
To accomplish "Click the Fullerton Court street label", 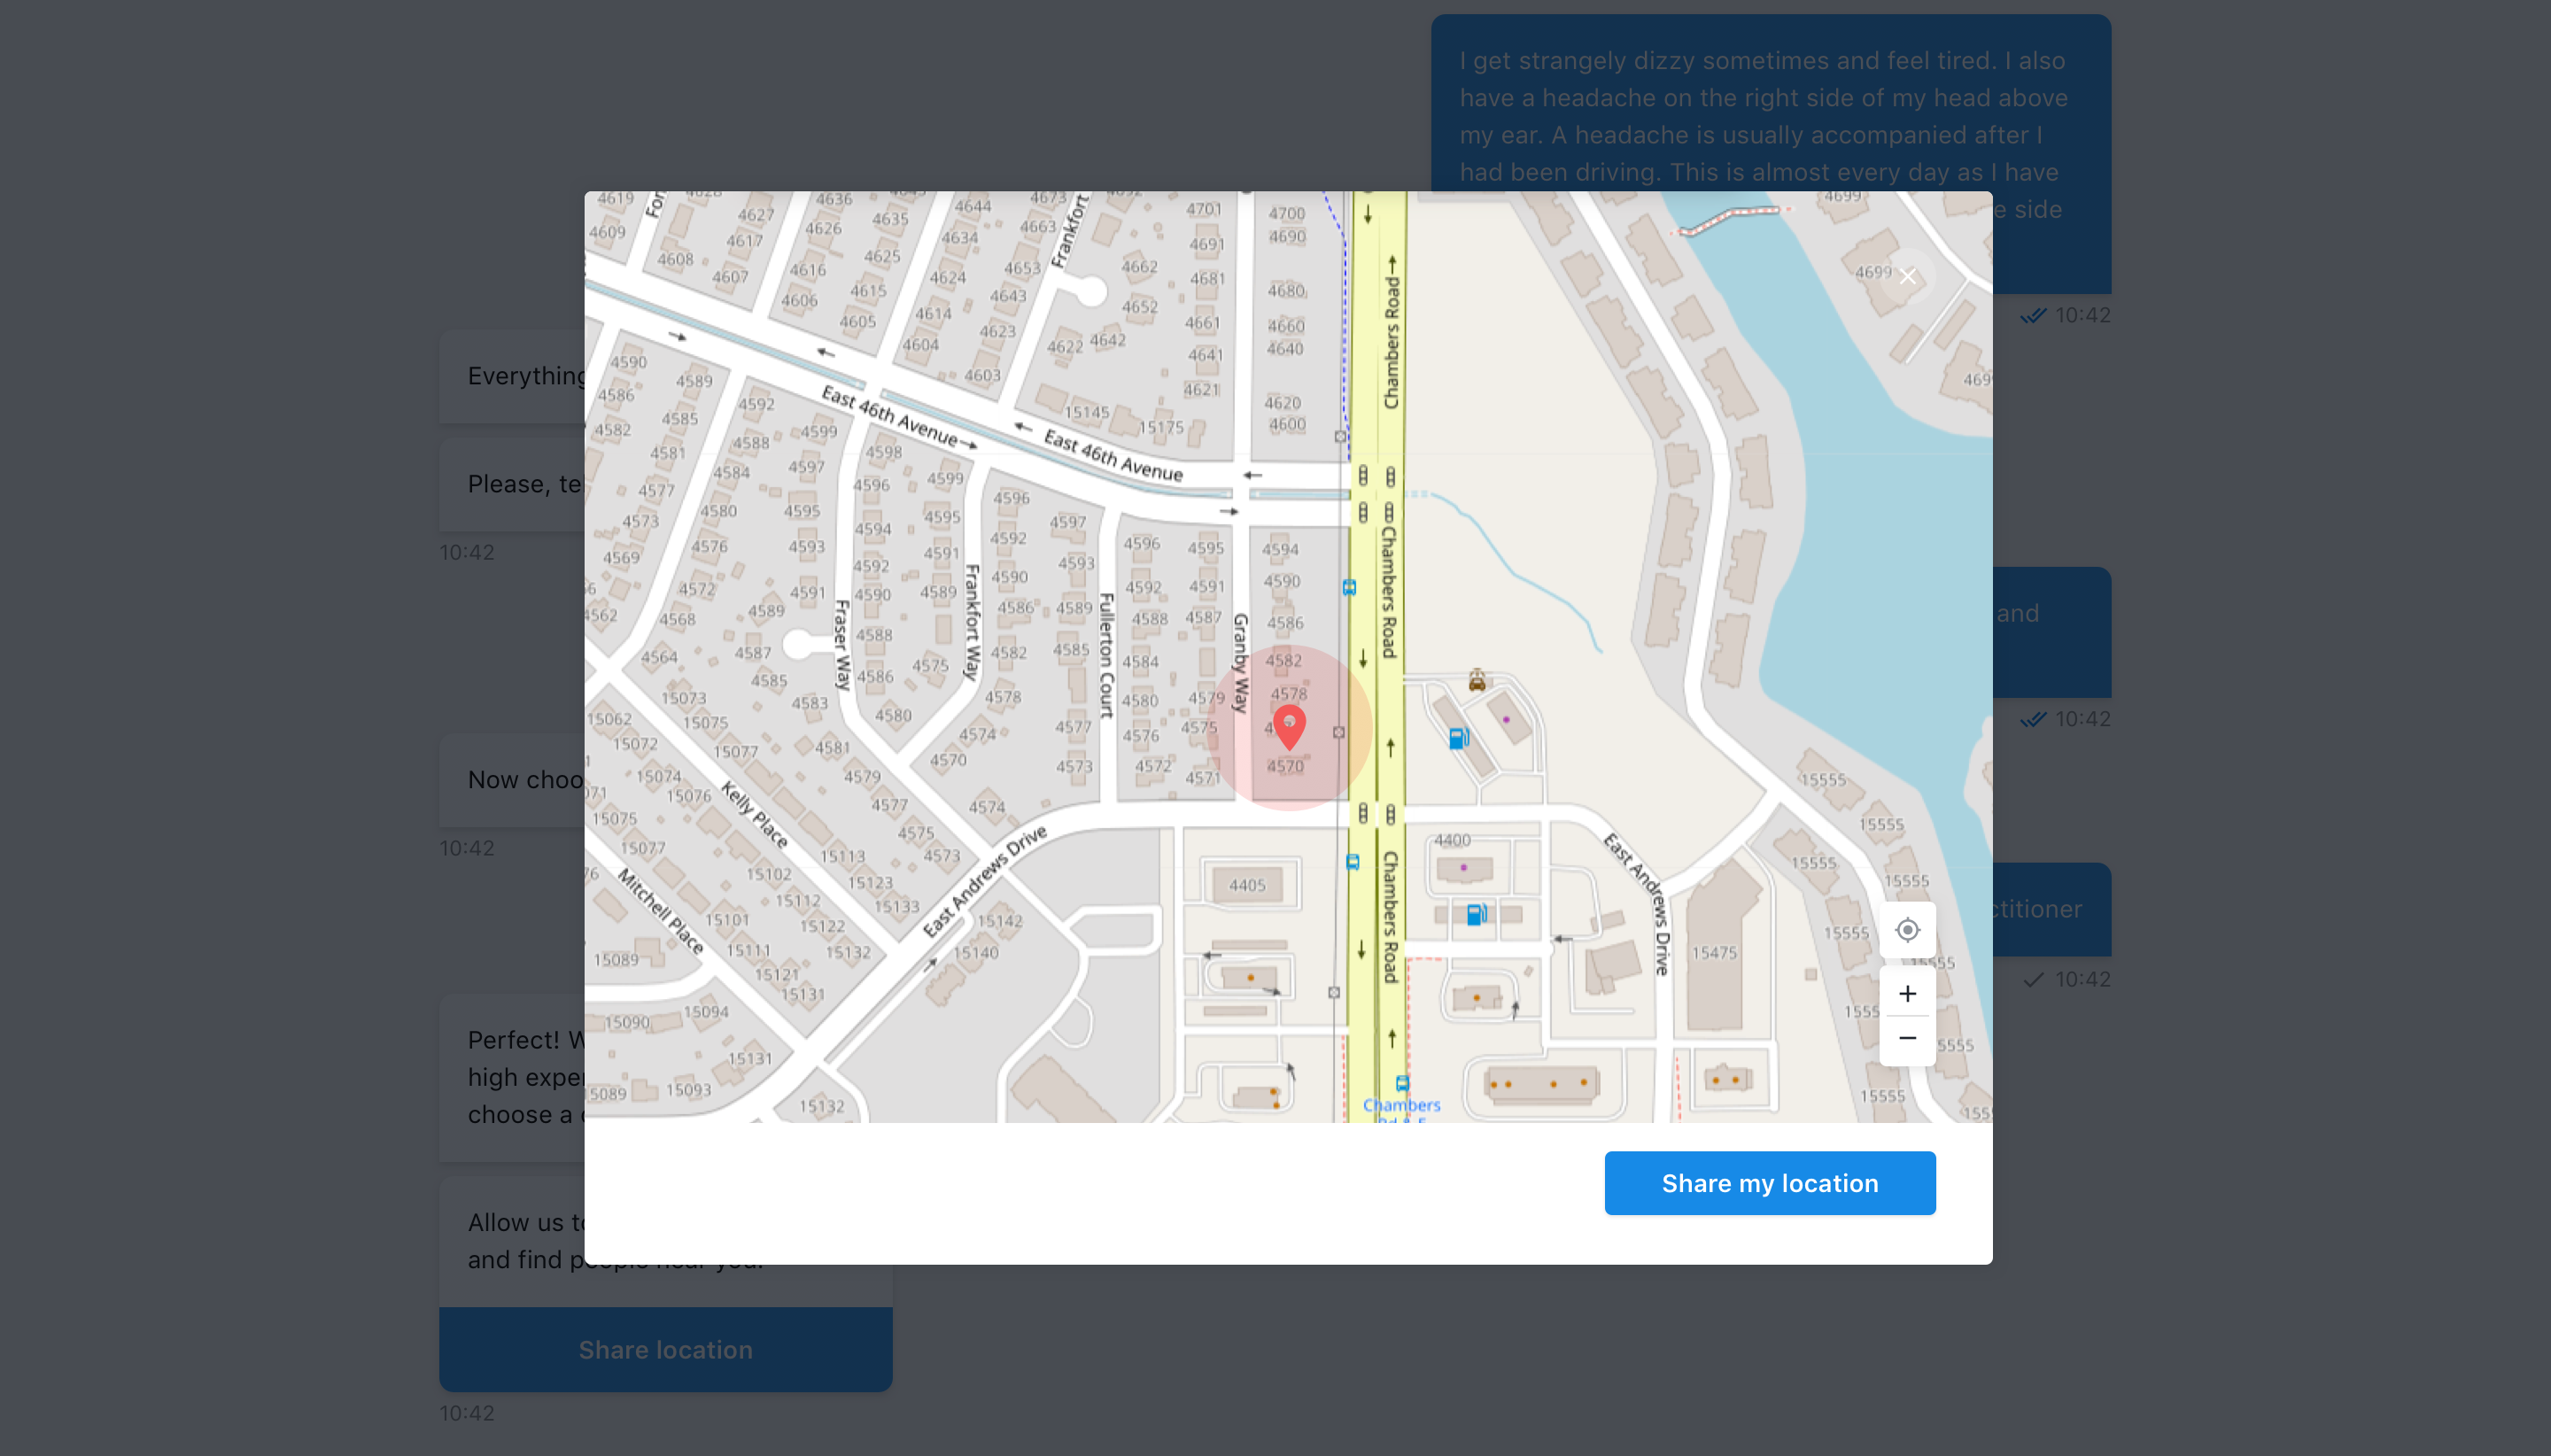I will pyautogui.click(x=1106, y=656).
